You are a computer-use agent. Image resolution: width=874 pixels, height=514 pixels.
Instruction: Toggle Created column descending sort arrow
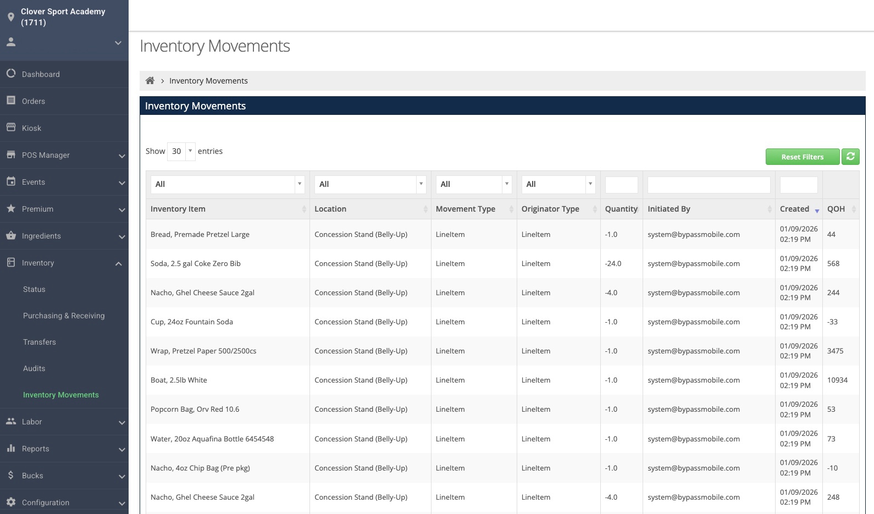click(817, 211)
